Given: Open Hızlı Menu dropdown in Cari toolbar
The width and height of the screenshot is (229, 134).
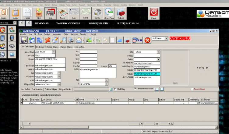Looking at the screenshot, I should click(x=166, y=38).
